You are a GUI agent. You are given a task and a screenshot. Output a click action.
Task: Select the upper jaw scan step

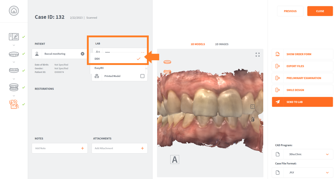click(14, 54)
